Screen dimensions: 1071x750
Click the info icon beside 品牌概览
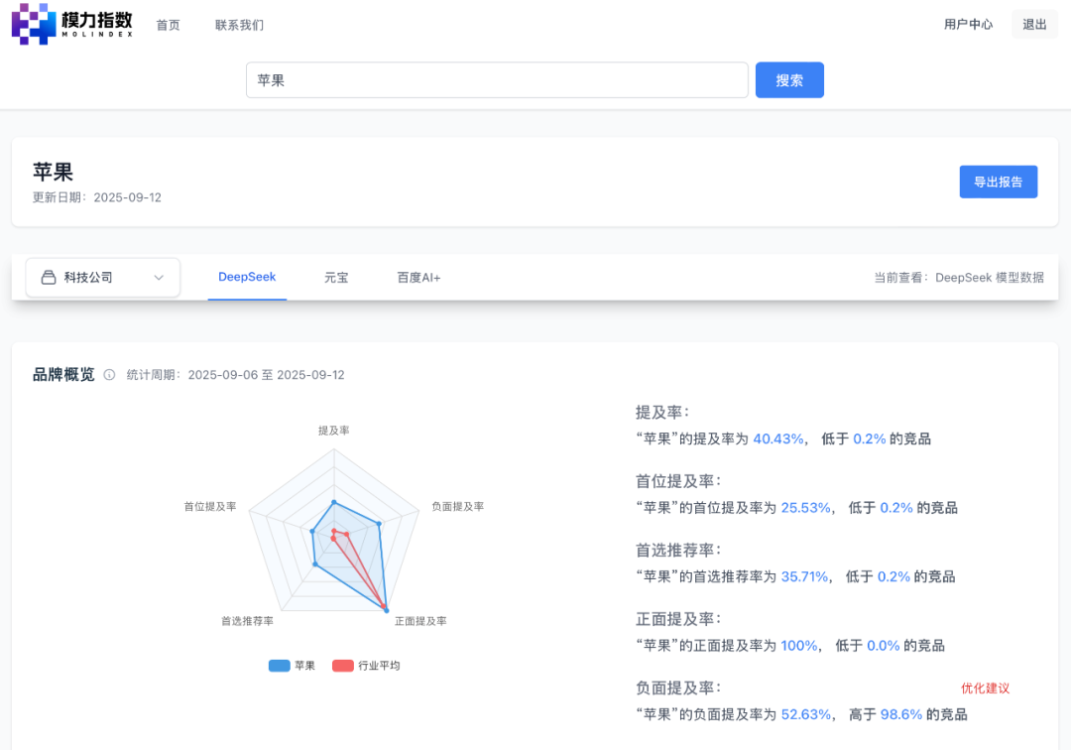click(x=109, y=374)
